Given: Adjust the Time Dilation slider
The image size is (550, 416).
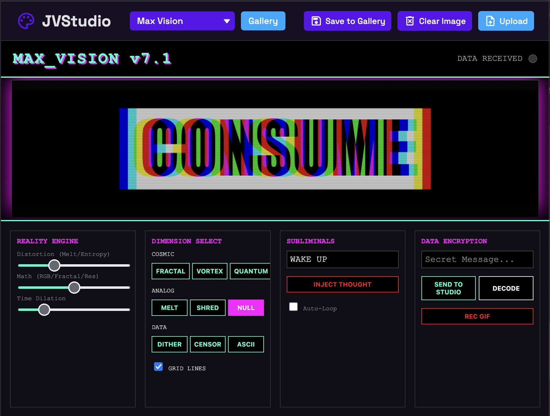Looking at the screenshot, I should (44, 310).
